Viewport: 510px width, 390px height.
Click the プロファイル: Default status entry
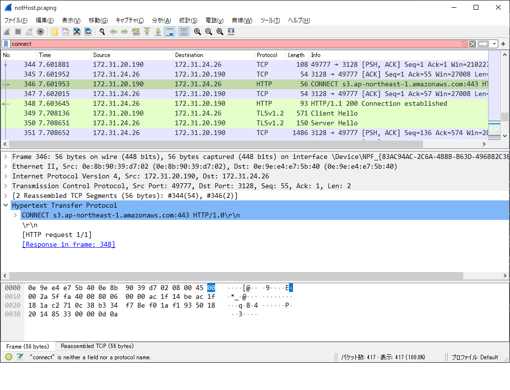pos(474,357)
